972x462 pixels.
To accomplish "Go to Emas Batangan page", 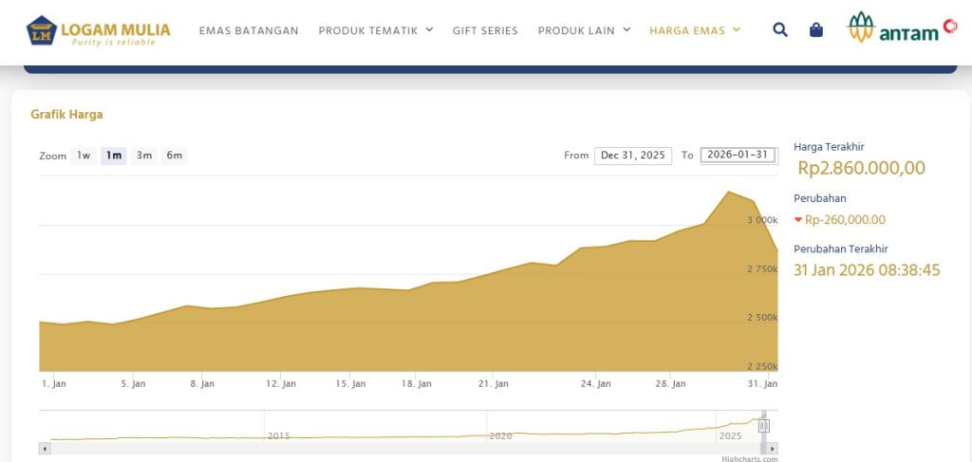I will click(249, 30).
